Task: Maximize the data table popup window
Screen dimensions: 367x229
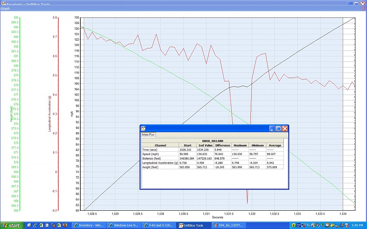Action: (x=279, y=129)
